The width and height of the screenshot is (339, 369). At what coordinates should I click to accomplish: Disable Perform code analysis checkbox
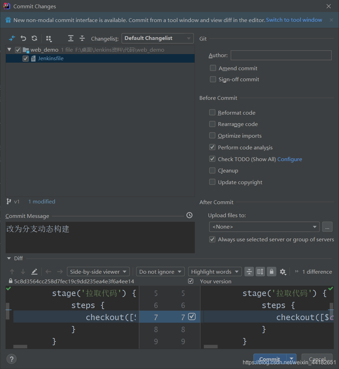click(212, 147)
